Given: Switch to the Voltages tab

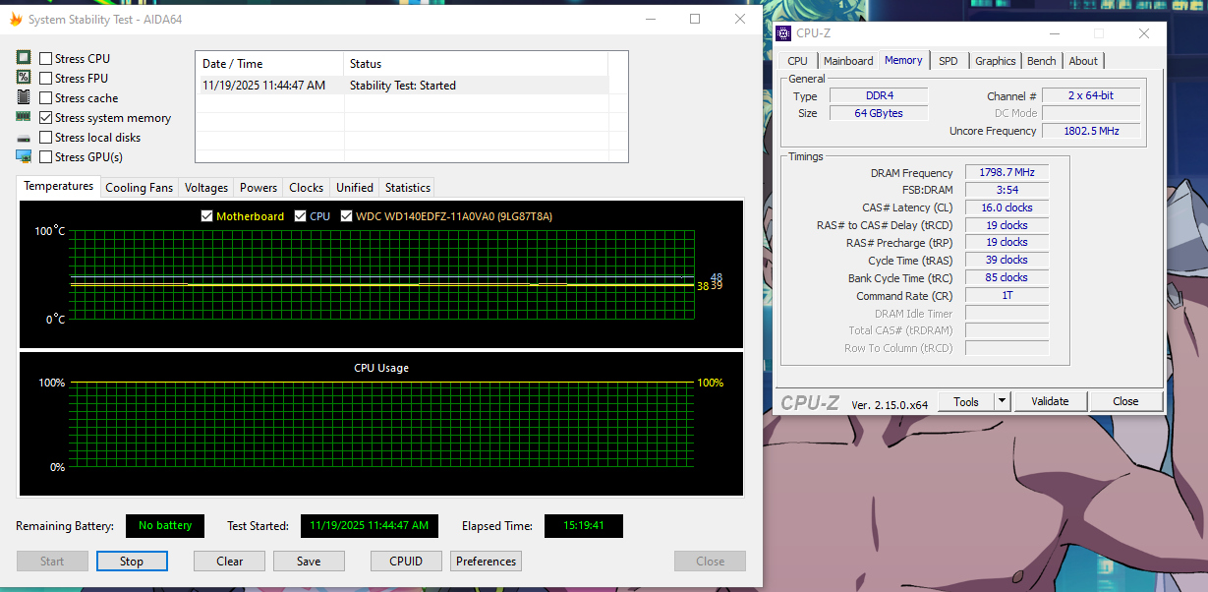Looking at the screenshot, I should click(x=206, y=188).
